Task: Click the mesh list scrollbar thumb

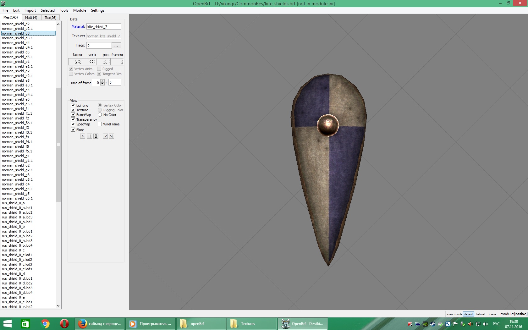Action: (58, 145)
